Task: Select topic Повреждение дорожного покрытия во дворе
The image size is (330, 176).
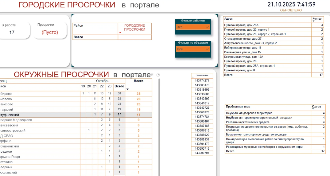Action: click(267, 128)
